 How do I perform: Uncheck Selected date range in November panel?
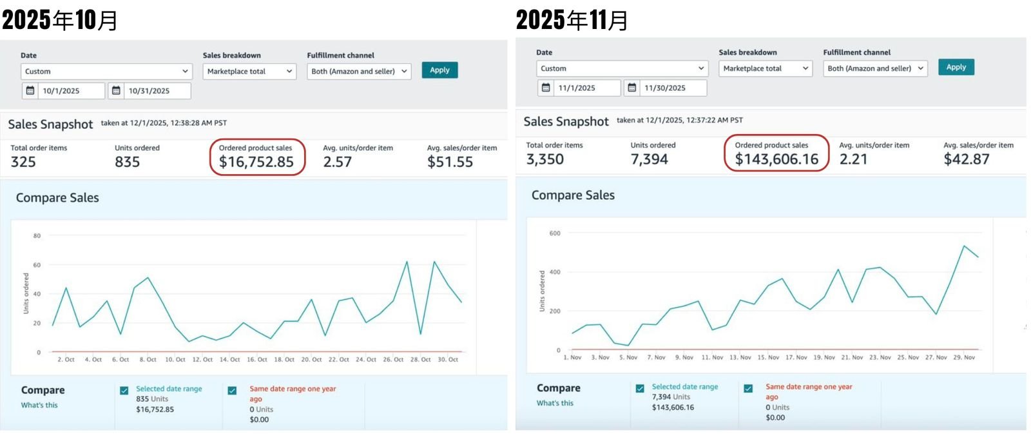(640, 388)
